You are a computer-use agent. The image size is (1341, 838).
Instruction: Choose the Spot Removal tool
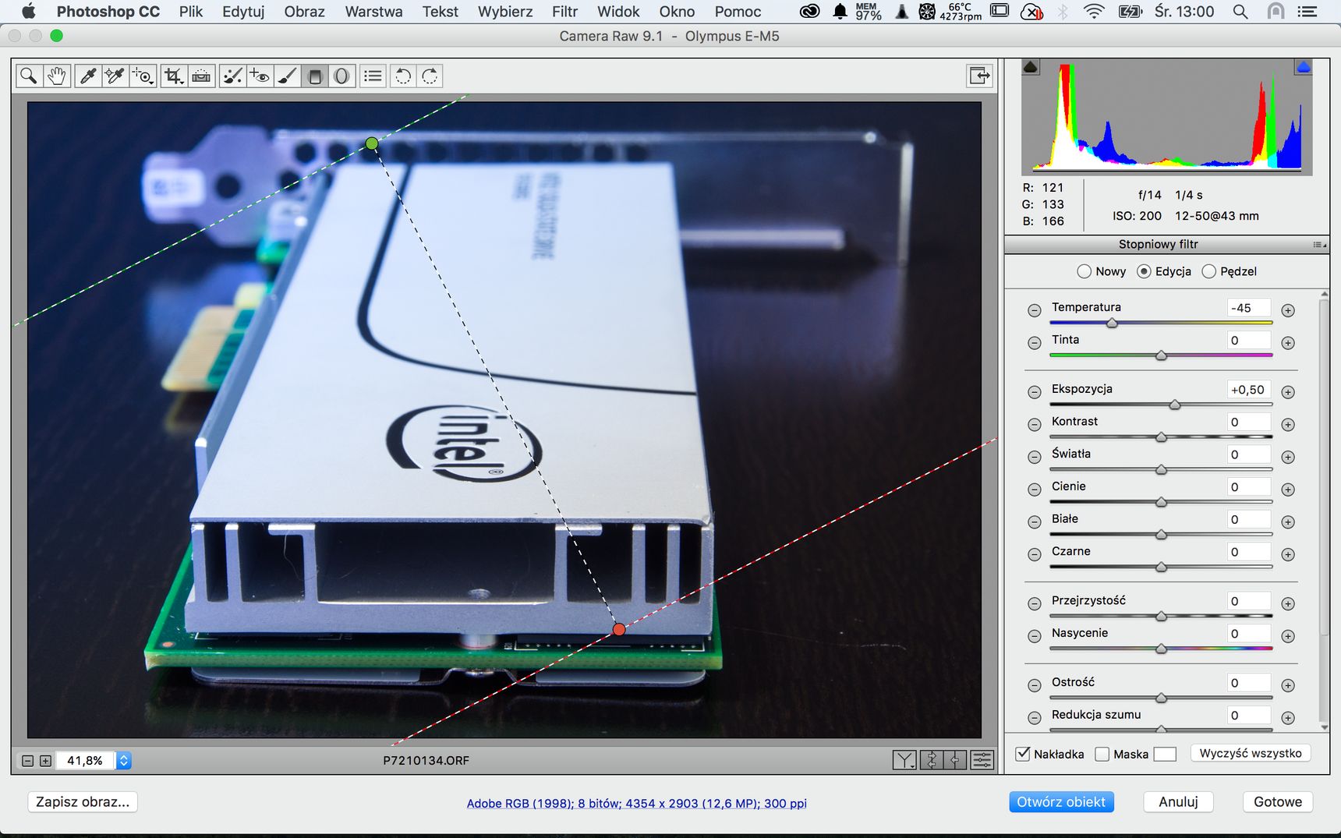[x=232, y=76]
